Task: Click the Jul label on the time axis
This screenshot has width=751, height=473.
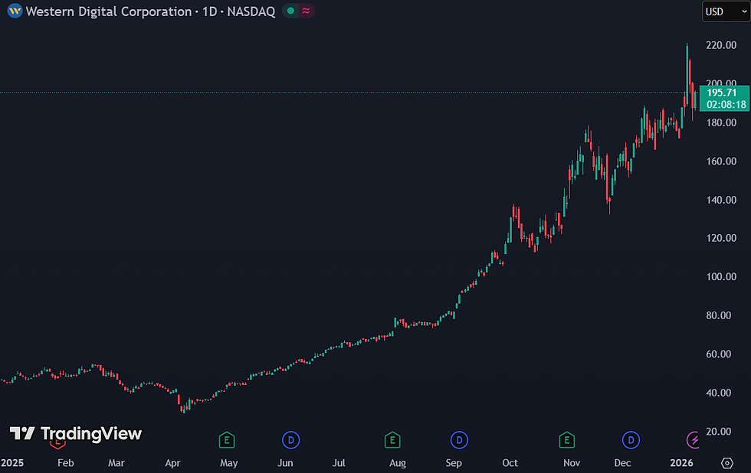Action: click(x=339, y=463)
